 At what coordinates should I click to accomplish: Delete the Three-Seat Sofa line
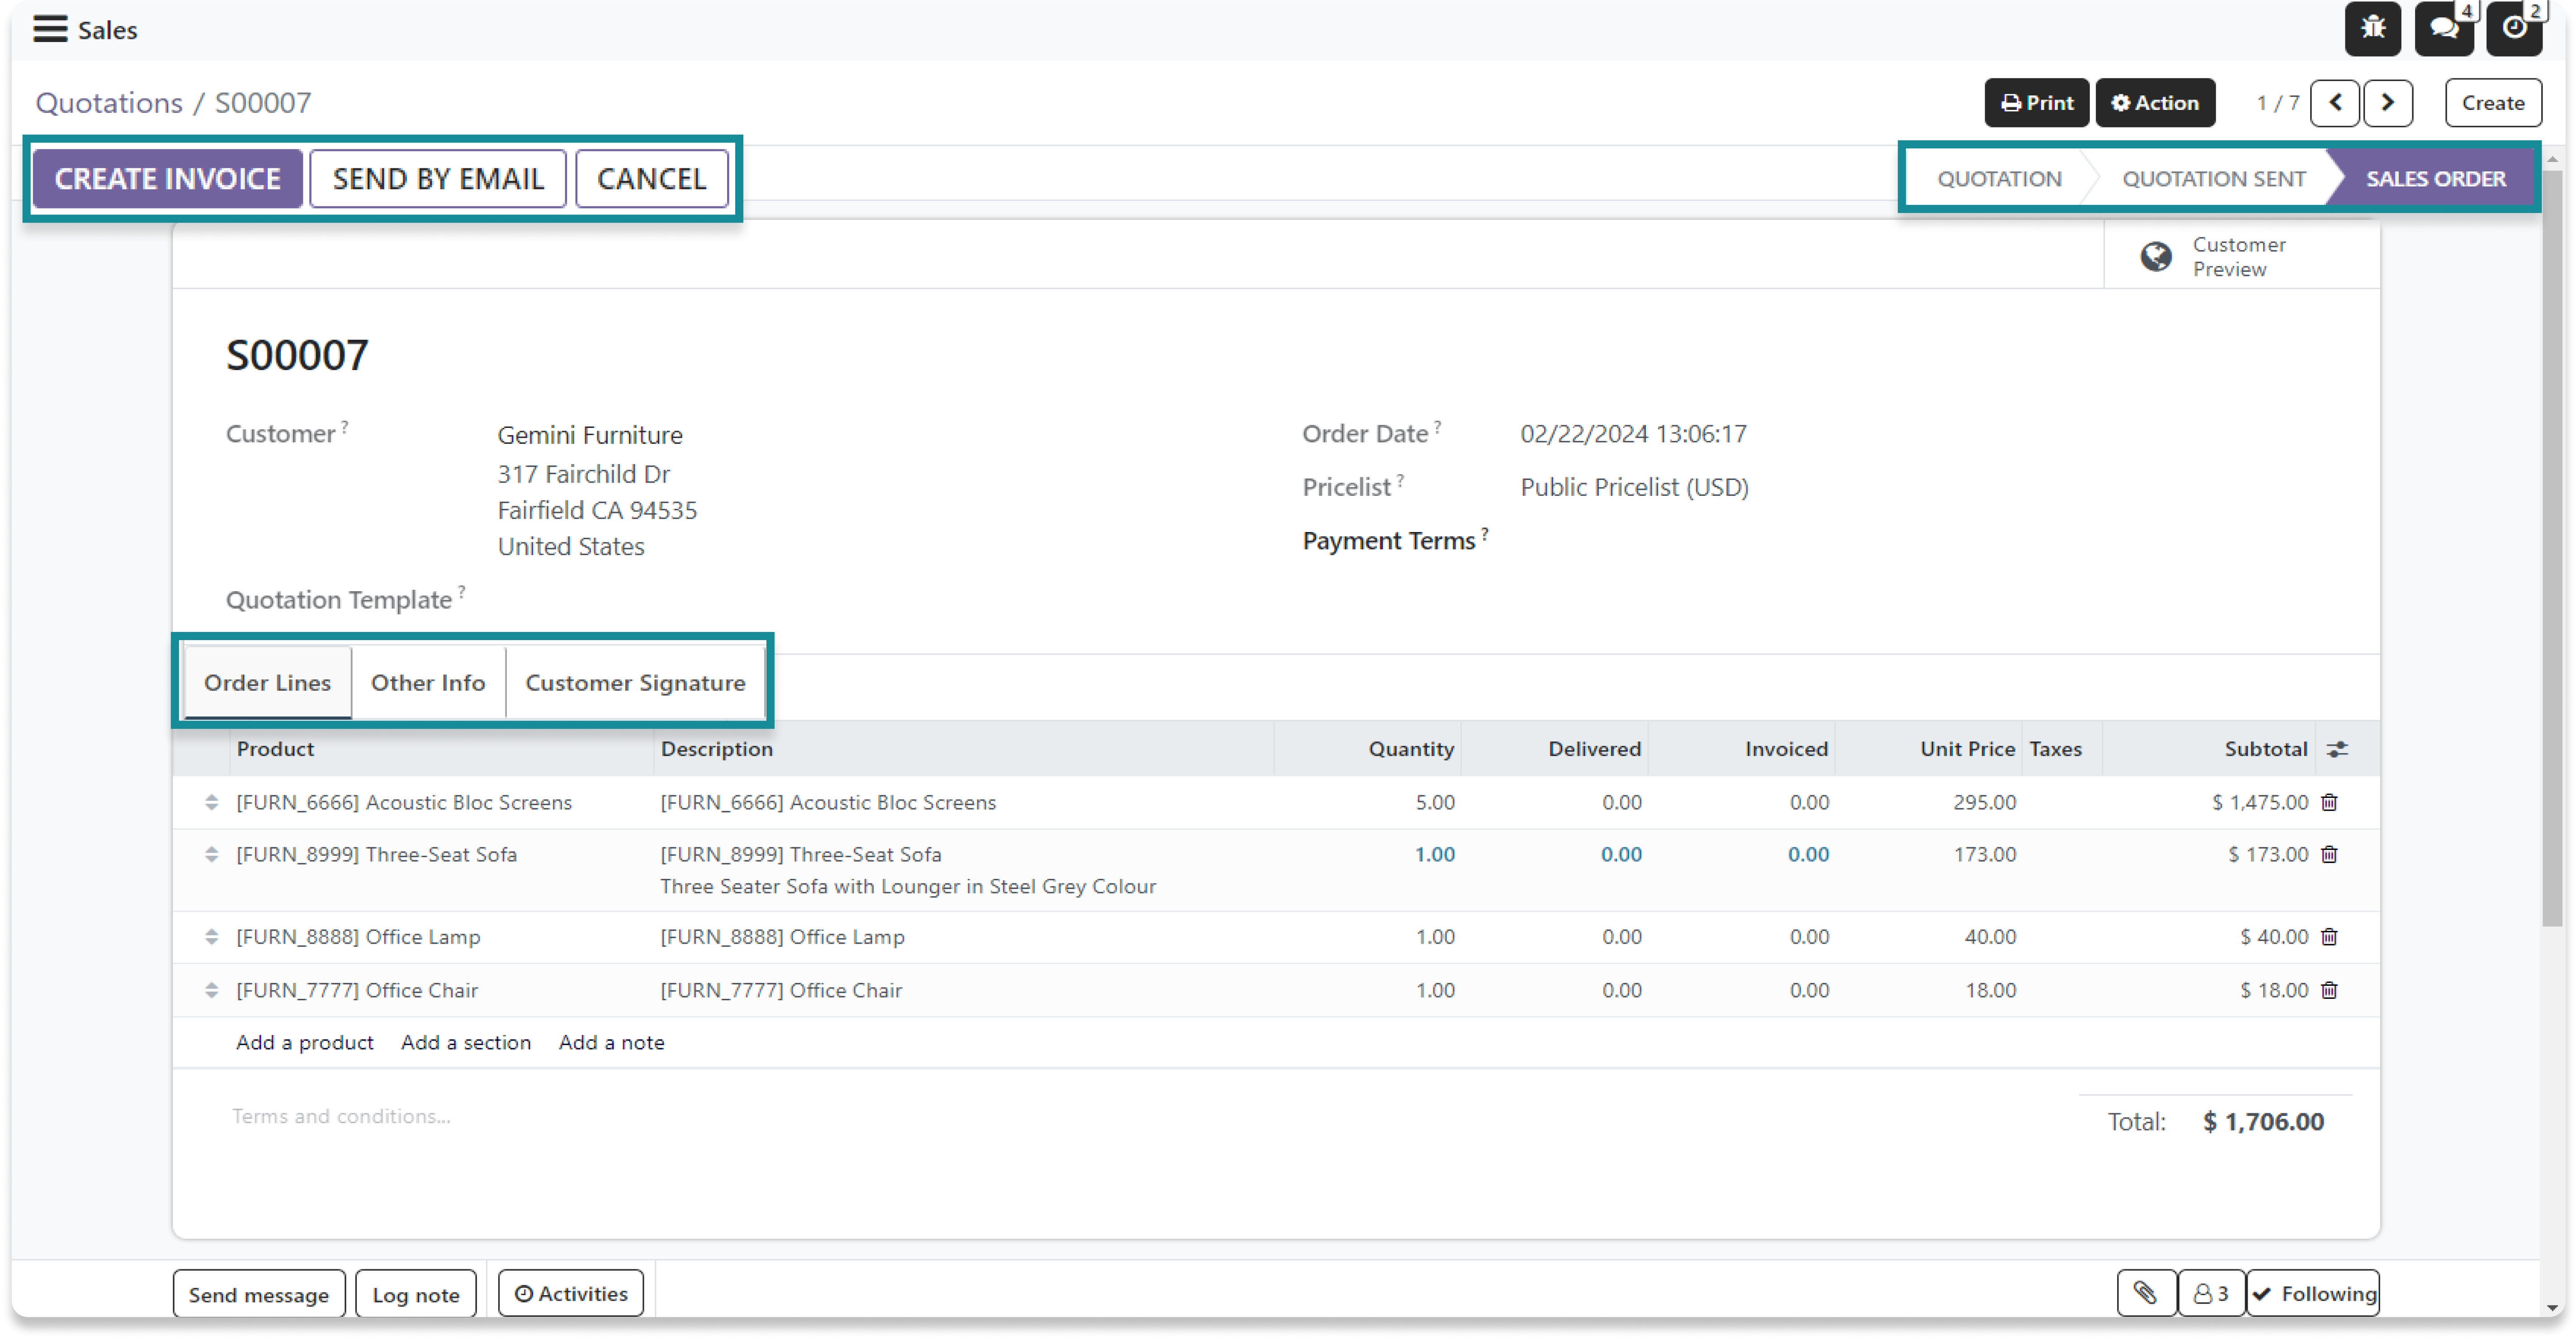click(x=2329, y=855)
